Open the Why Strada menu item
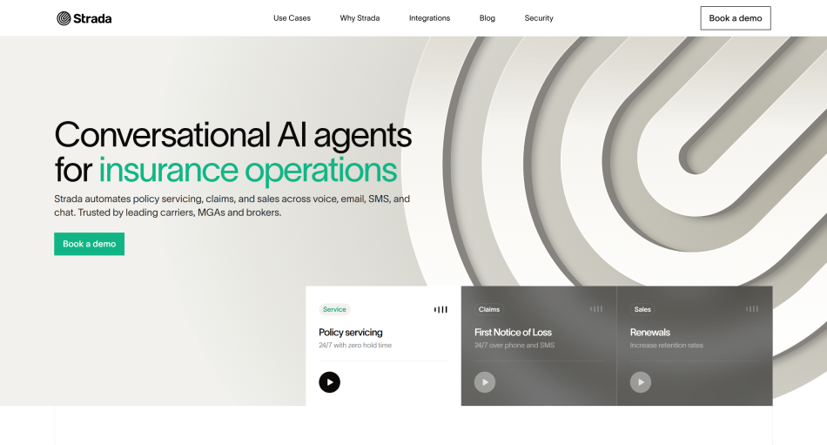The image size is (827, 445). coord(360,18)
